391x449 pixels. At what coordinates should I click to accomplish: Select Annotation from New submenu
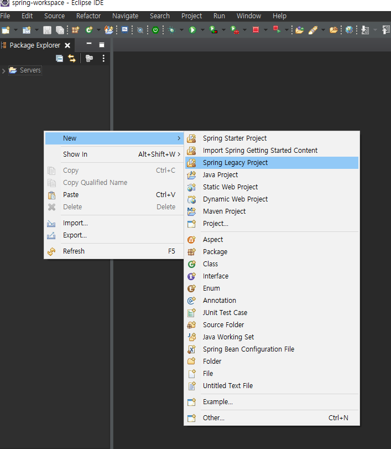(272, 301)
